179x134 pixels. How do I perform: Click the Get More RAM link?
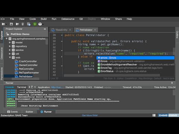tap(89, 115)
